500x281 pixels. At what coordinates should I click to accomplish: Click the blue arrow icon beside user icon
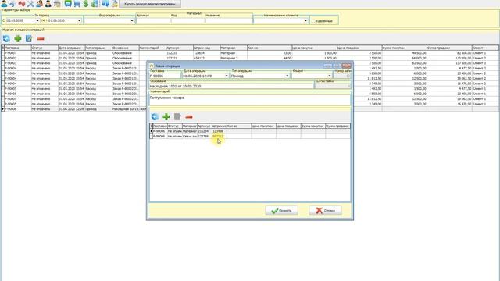[x=12, y=4]
